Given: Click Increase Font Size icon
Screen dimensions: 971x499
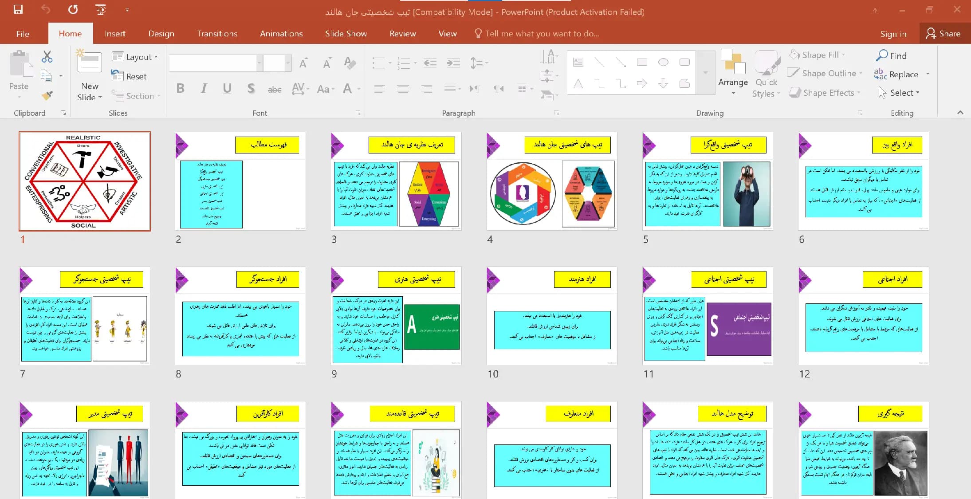Looking at the screenshot, I should [303, 63].
